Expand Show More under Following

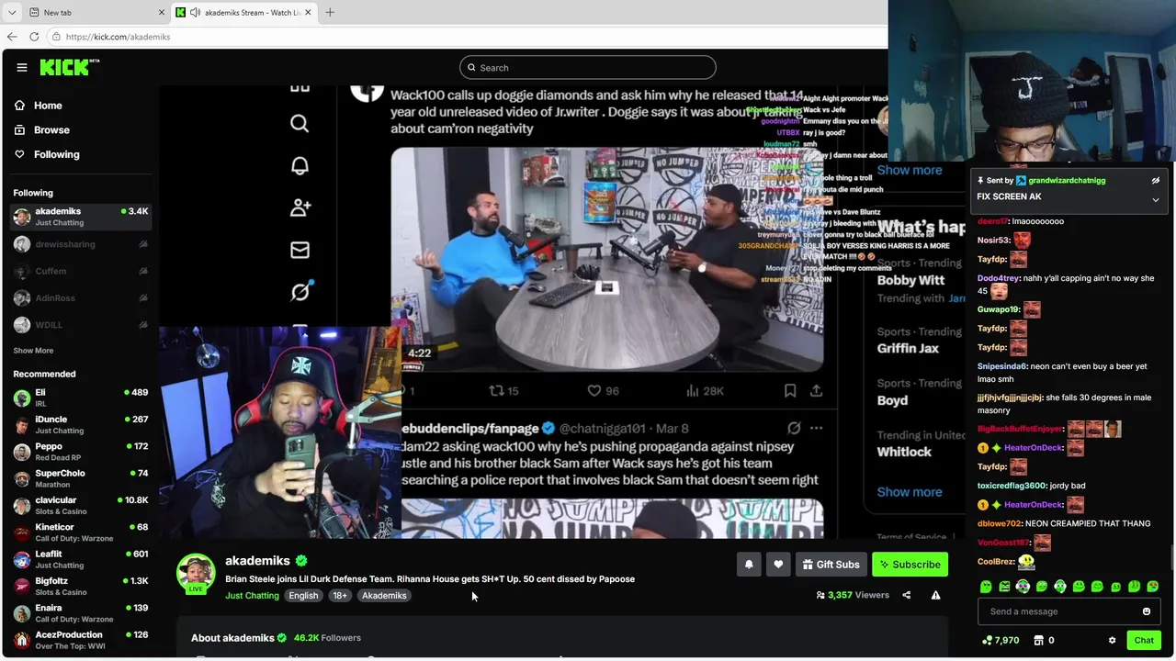[33, 351]
